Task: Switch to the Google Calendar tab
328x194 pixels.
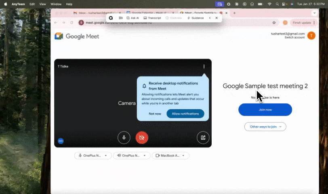Action: 151,13
